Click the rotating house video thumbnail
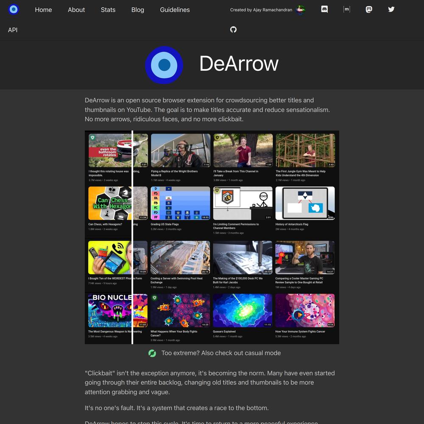Image resolution: width=424 pixels, height=424 pixels. tap(118, 151)
